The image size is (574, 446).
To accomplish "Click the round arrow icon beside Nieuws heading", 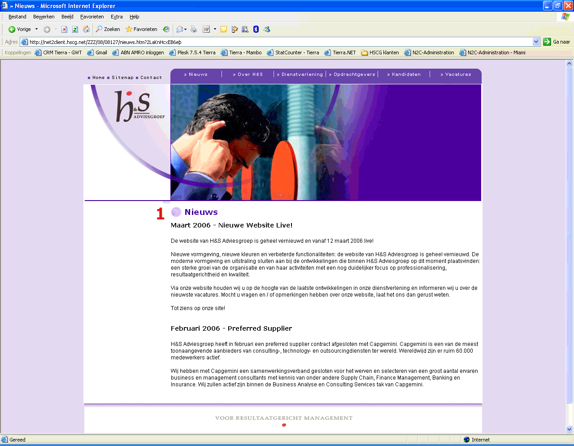I will [176, 212].
